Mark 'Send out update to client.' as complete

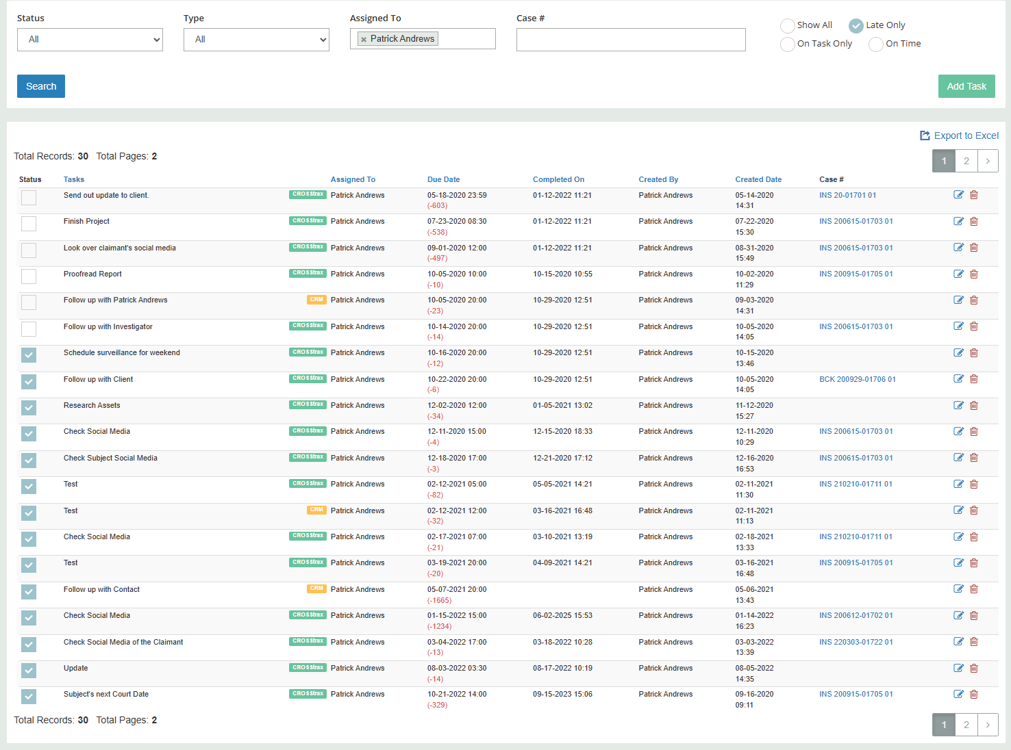click(29, 198)
